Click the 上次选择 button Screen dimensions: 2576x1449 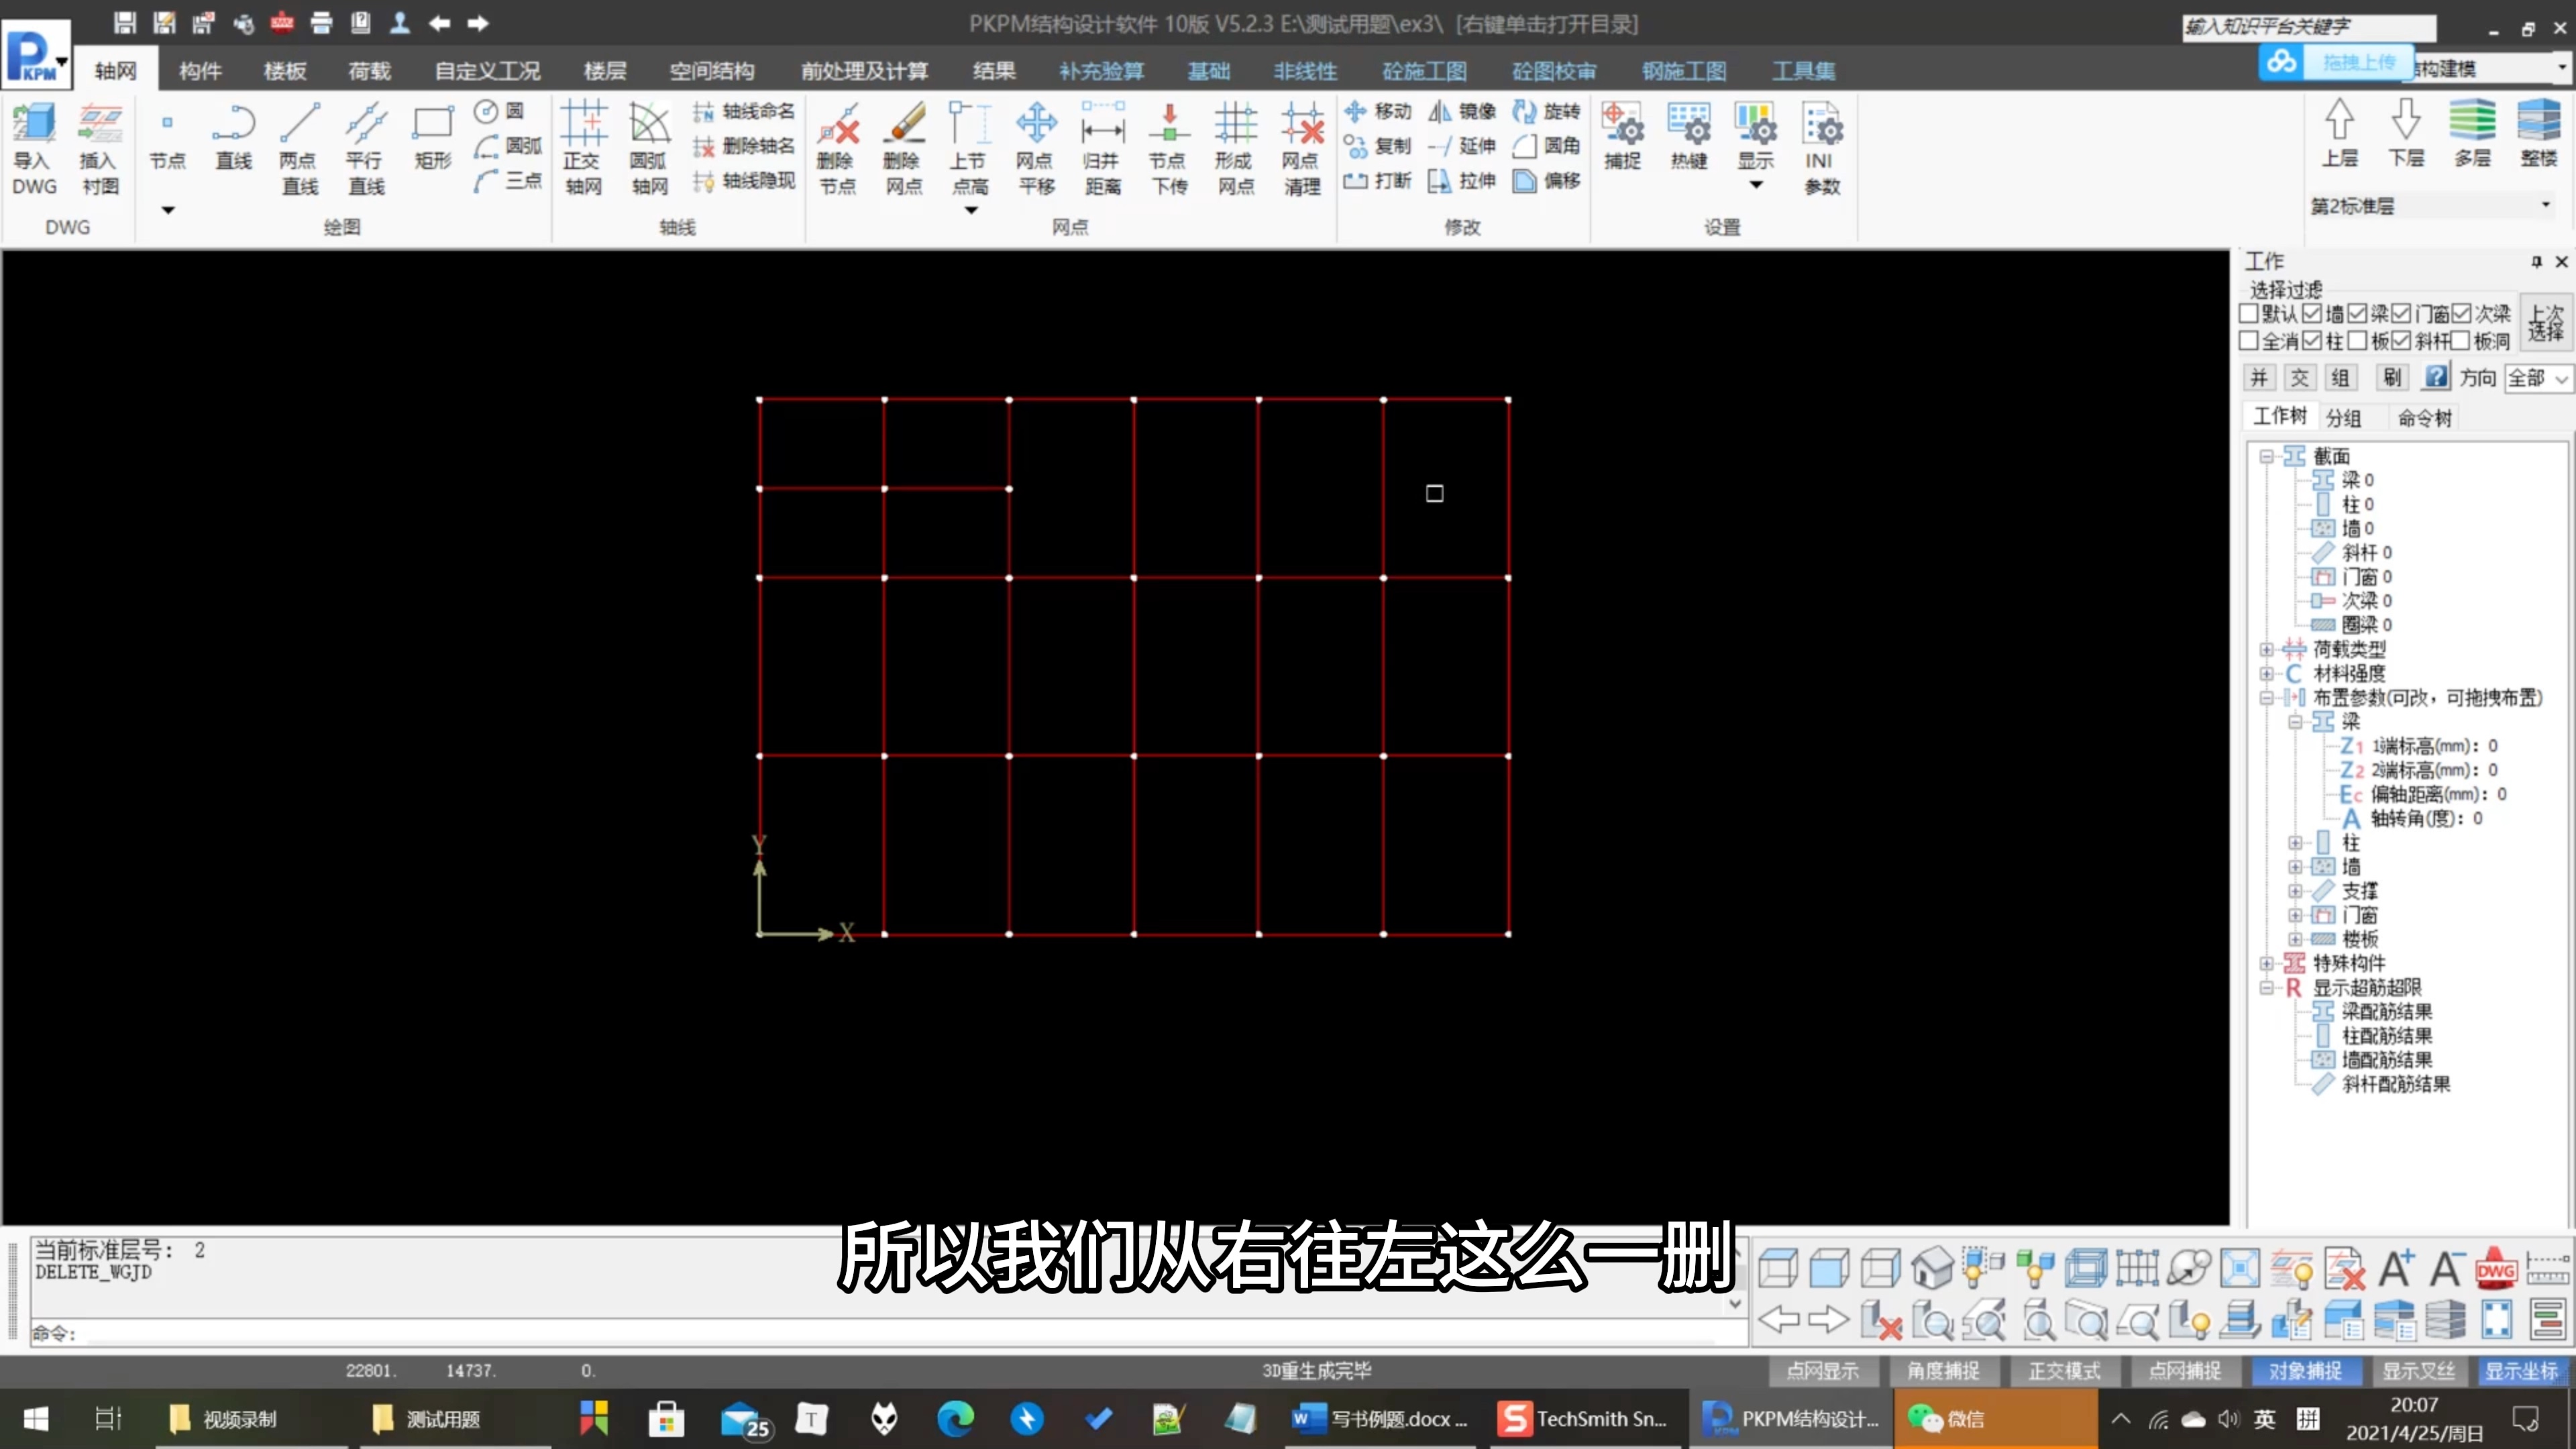[x=2546, y=323]
